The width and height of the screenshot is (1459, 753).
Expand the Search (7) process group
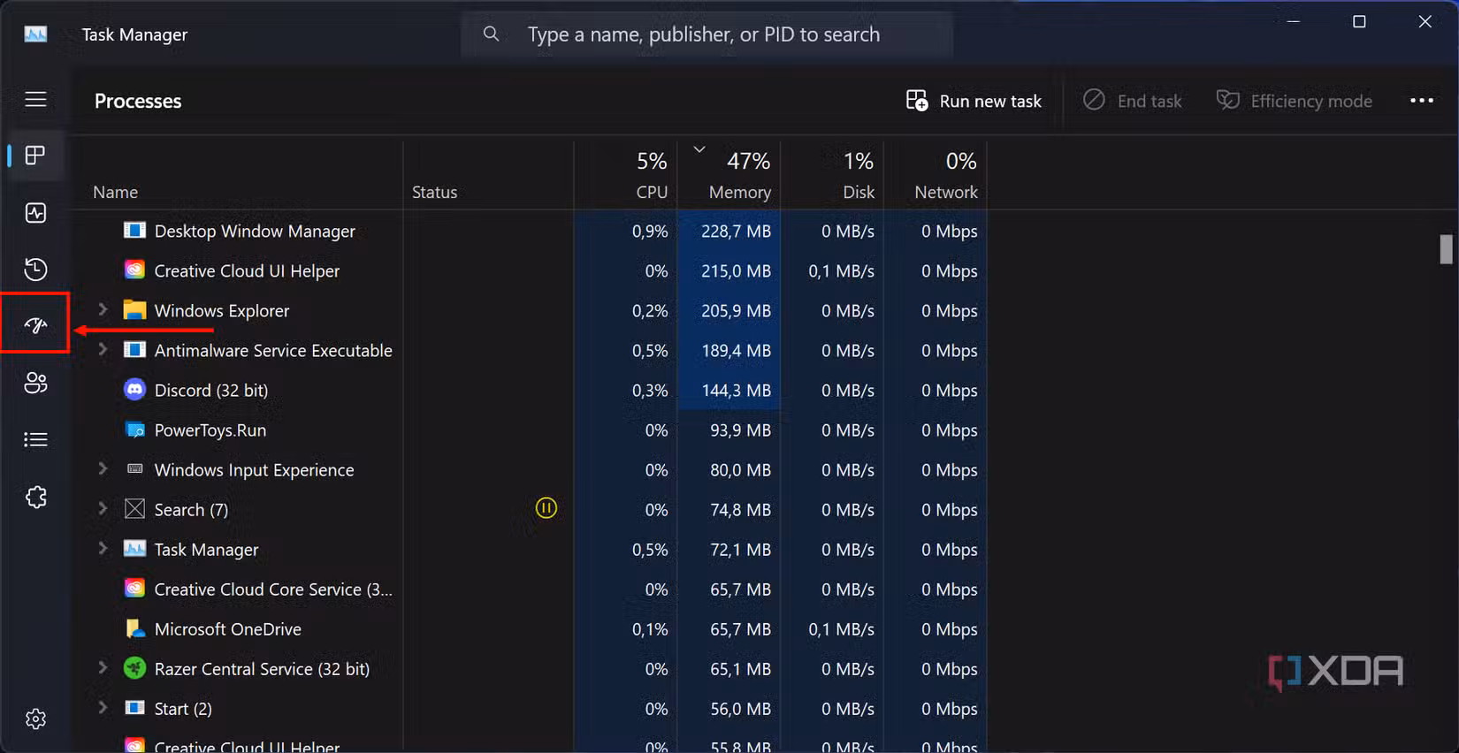(x=103, y=508)
